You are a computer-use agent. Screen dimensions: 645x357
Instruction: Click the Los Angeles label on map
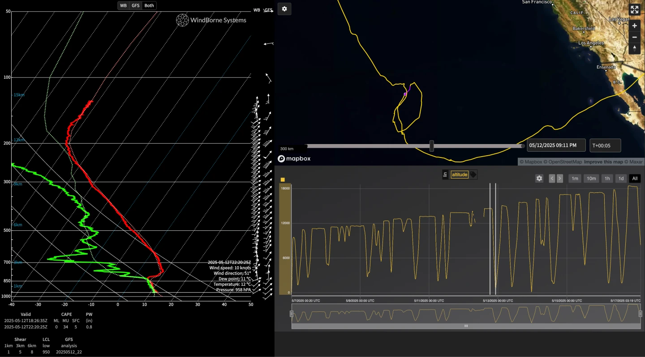coord(591,43)
